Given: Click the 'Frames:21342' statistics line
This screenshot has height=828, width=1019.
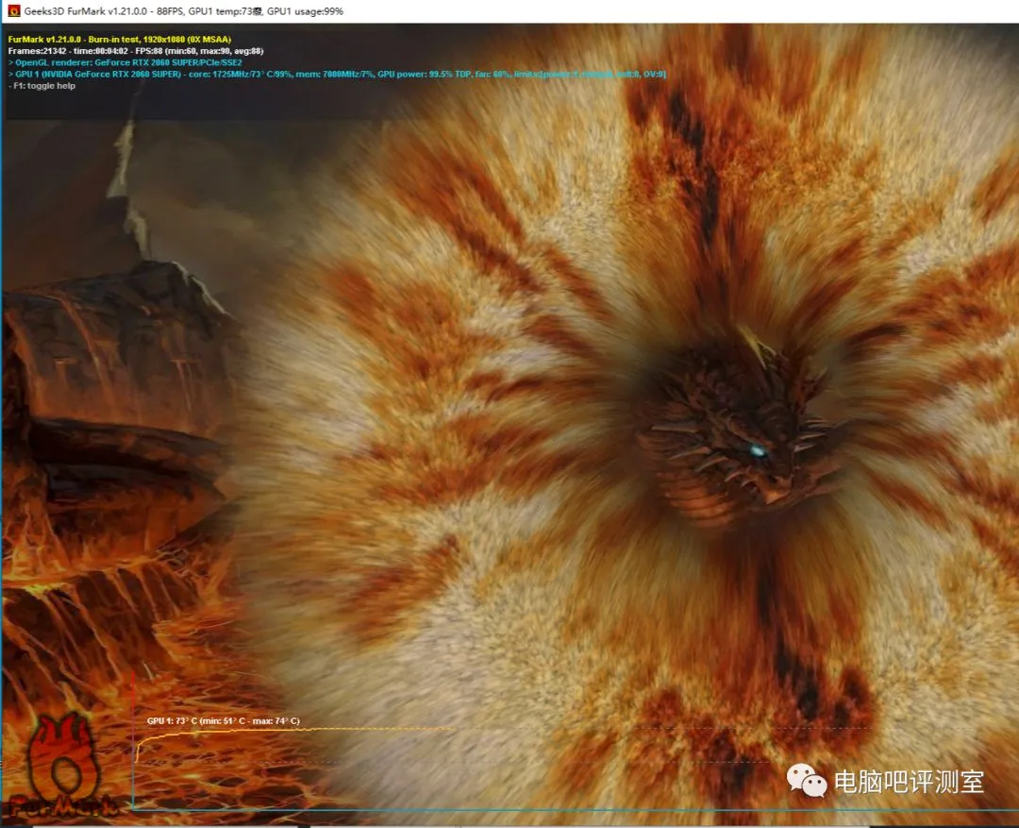Looking at the screenshot, I should [136, 51].
